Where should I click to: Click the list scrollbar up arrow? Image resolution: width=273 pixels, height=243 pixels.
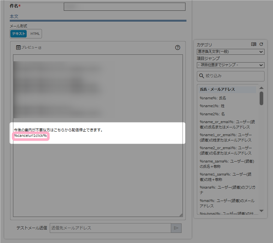(x=261, y=88)
